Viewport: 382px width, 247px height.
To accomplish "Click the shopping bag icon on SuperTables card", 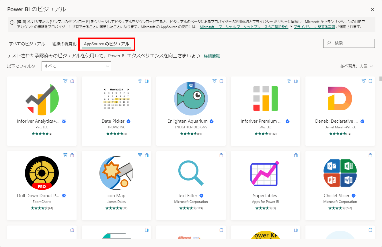I will (x=296, y=155).
